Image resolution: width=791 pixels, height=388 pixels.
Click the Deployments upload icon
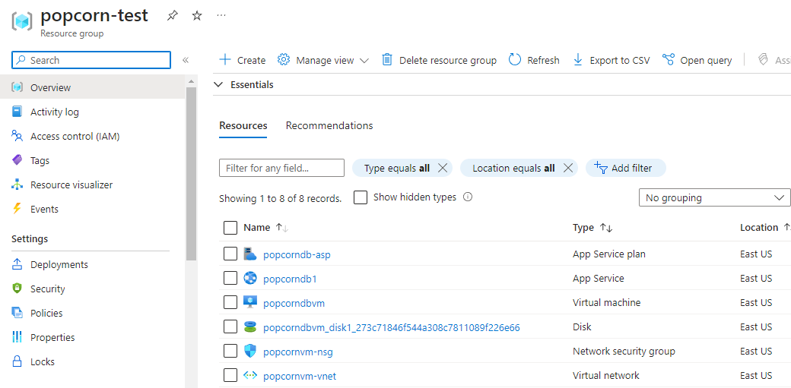point(17,264)
